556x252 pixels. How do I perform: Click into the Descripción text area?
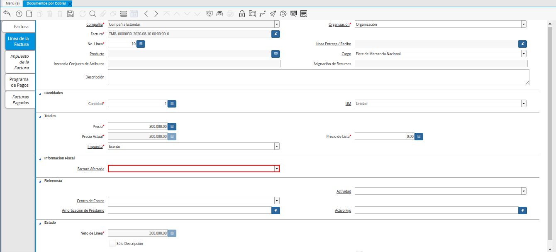point(318,77)
